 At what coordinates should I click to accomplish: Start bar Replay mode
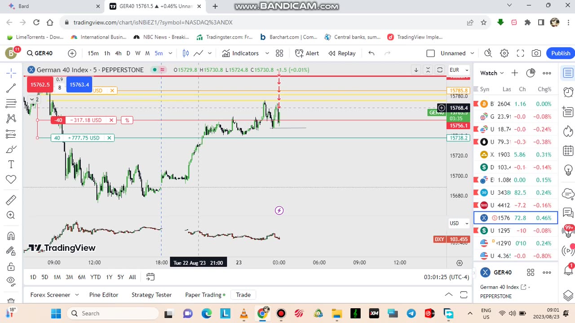click(x=342, y=53)
